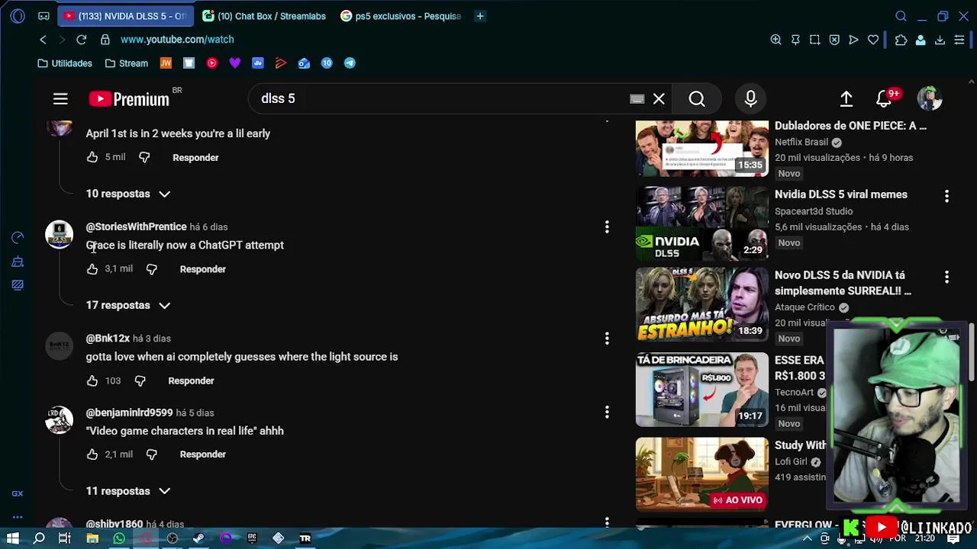Search tabs with the magnifier icon
Image resolution: width=977 pixels, height=549 pixels.
901,16
